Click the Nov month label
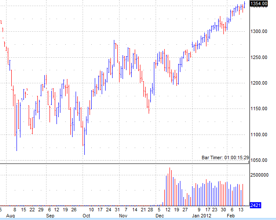Viewport: 276px width, 220px height. coord(123,216)
